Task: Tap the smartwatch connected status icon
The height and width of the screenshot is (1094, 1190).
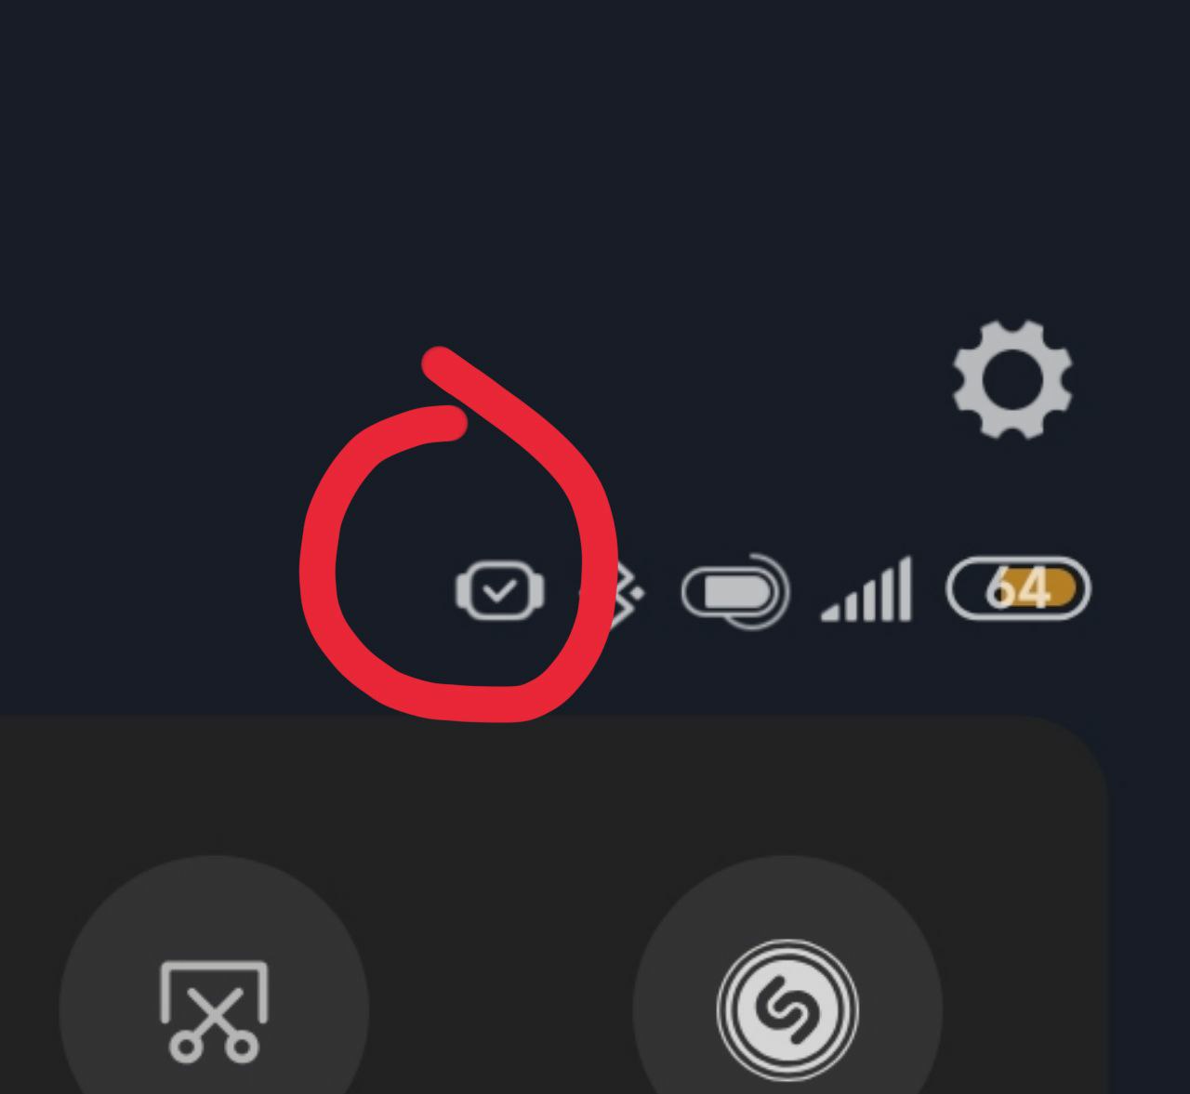Action: [499, 590]
